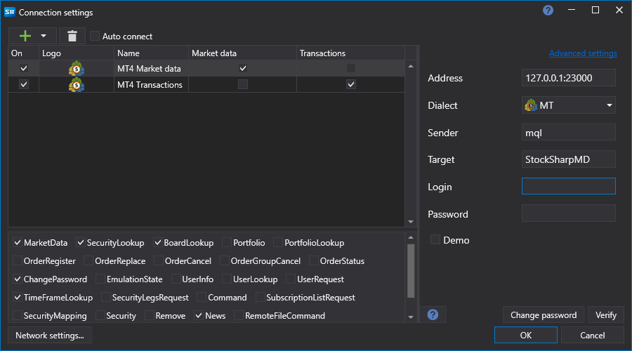Image resolution: width=632 pixels, height=351 pixels.
Task: Toggle the Auto connect checkbox
Action: click(x=95, y=36)
